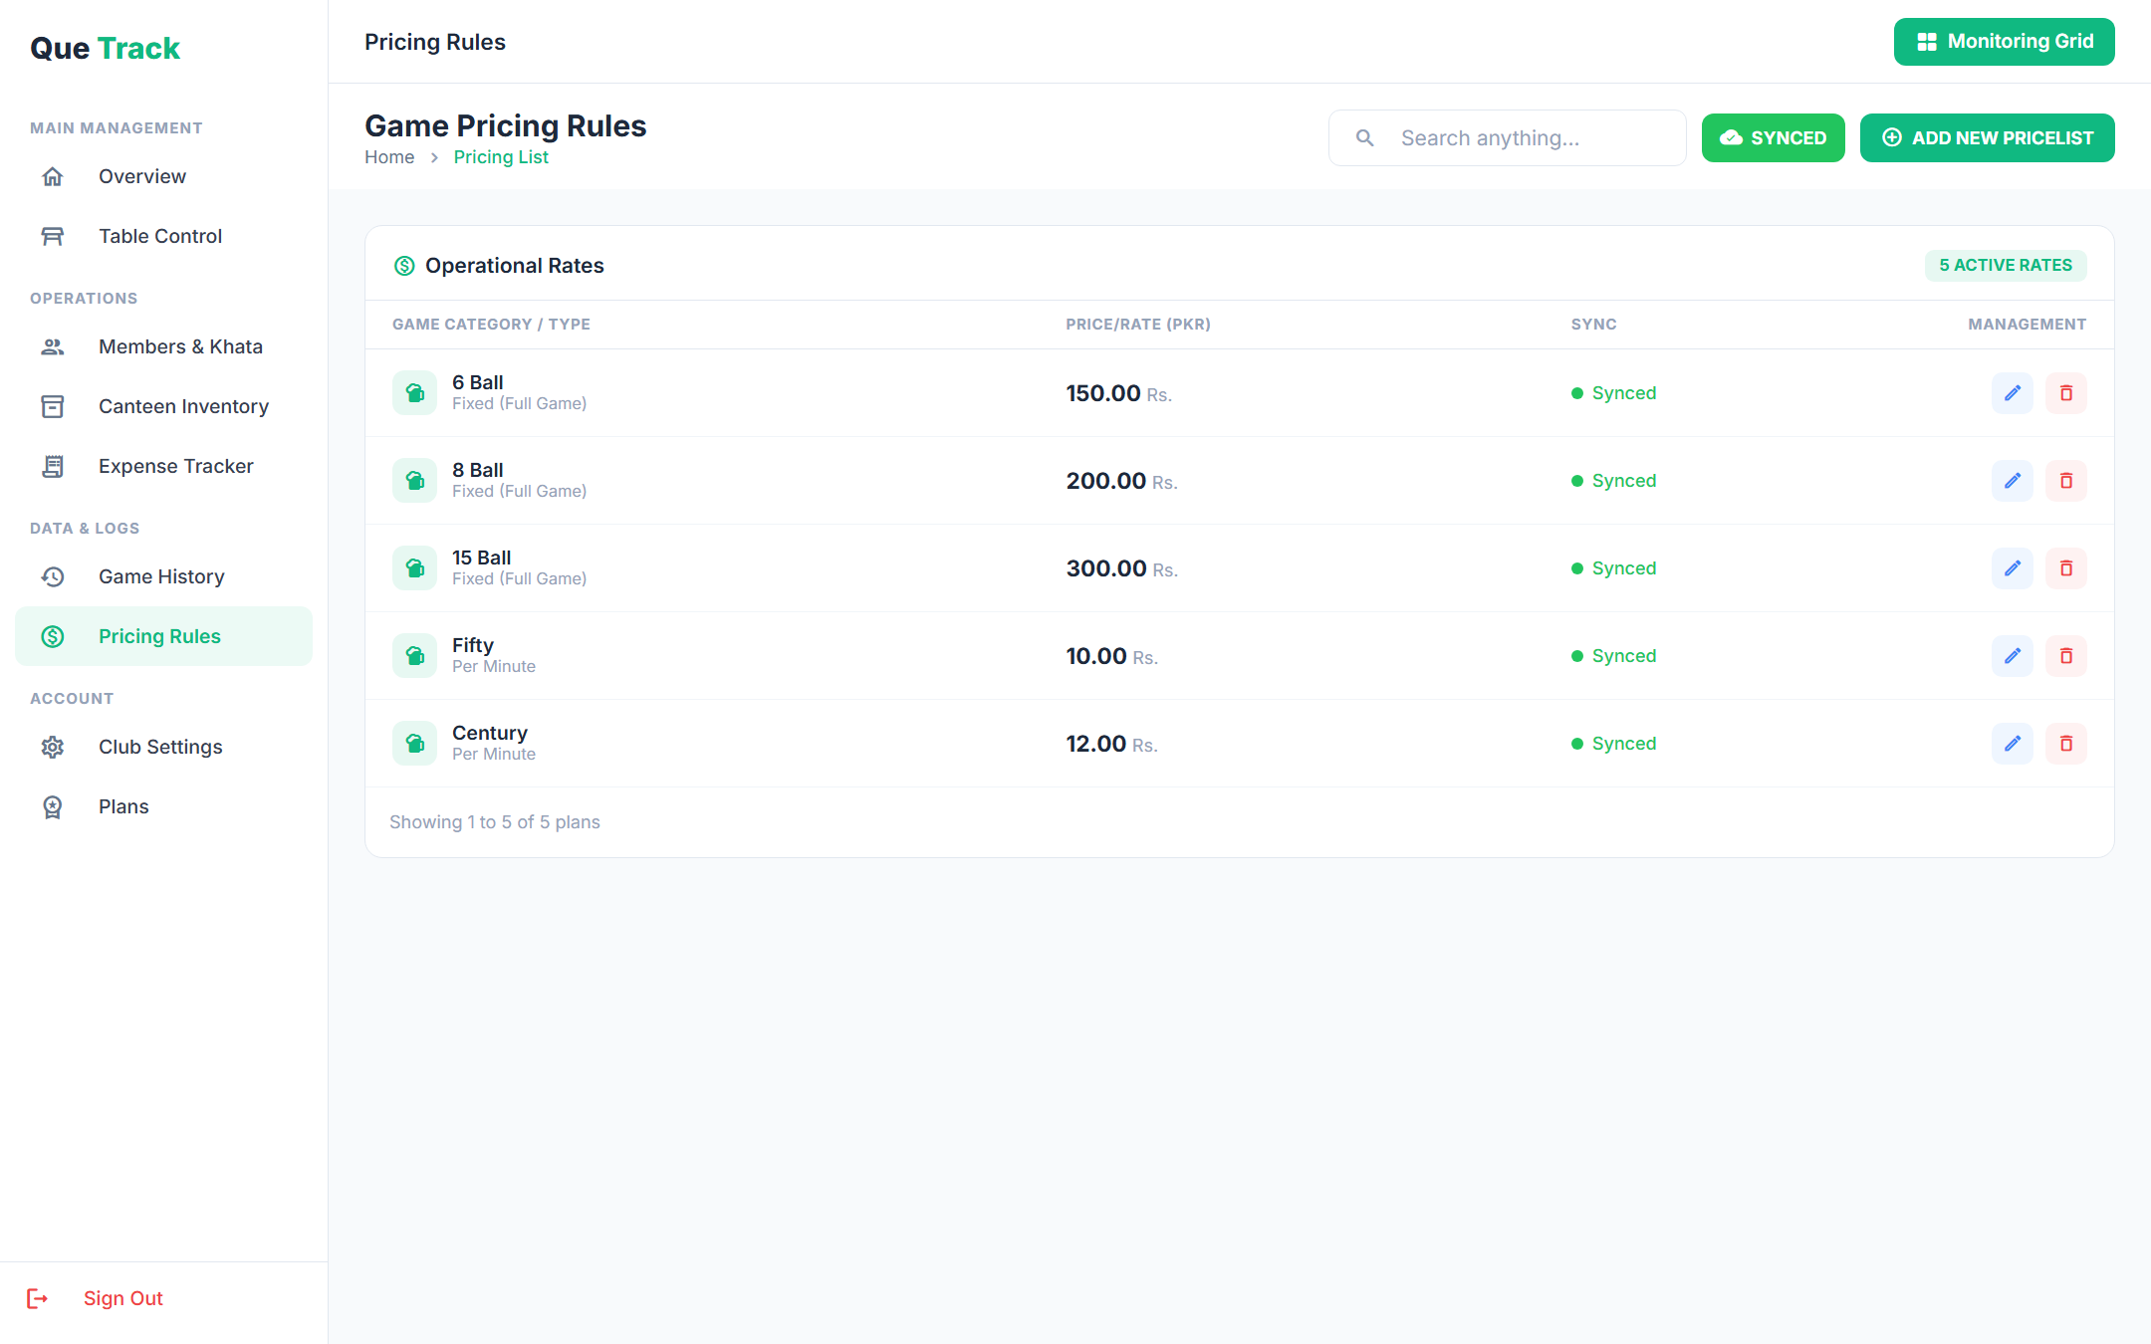Click the PRICE/RATE (PKR) column header
2151x1344 pixels.
[1138, 325]
